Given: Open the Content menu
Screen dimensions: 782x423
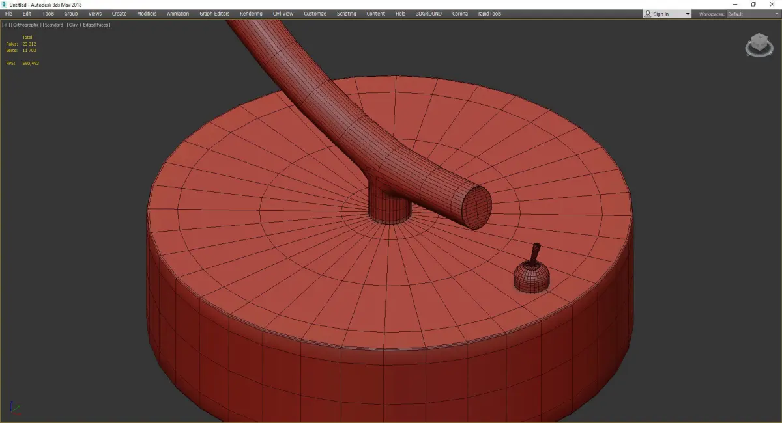Looking at the screenshot, I should [375, 14].
